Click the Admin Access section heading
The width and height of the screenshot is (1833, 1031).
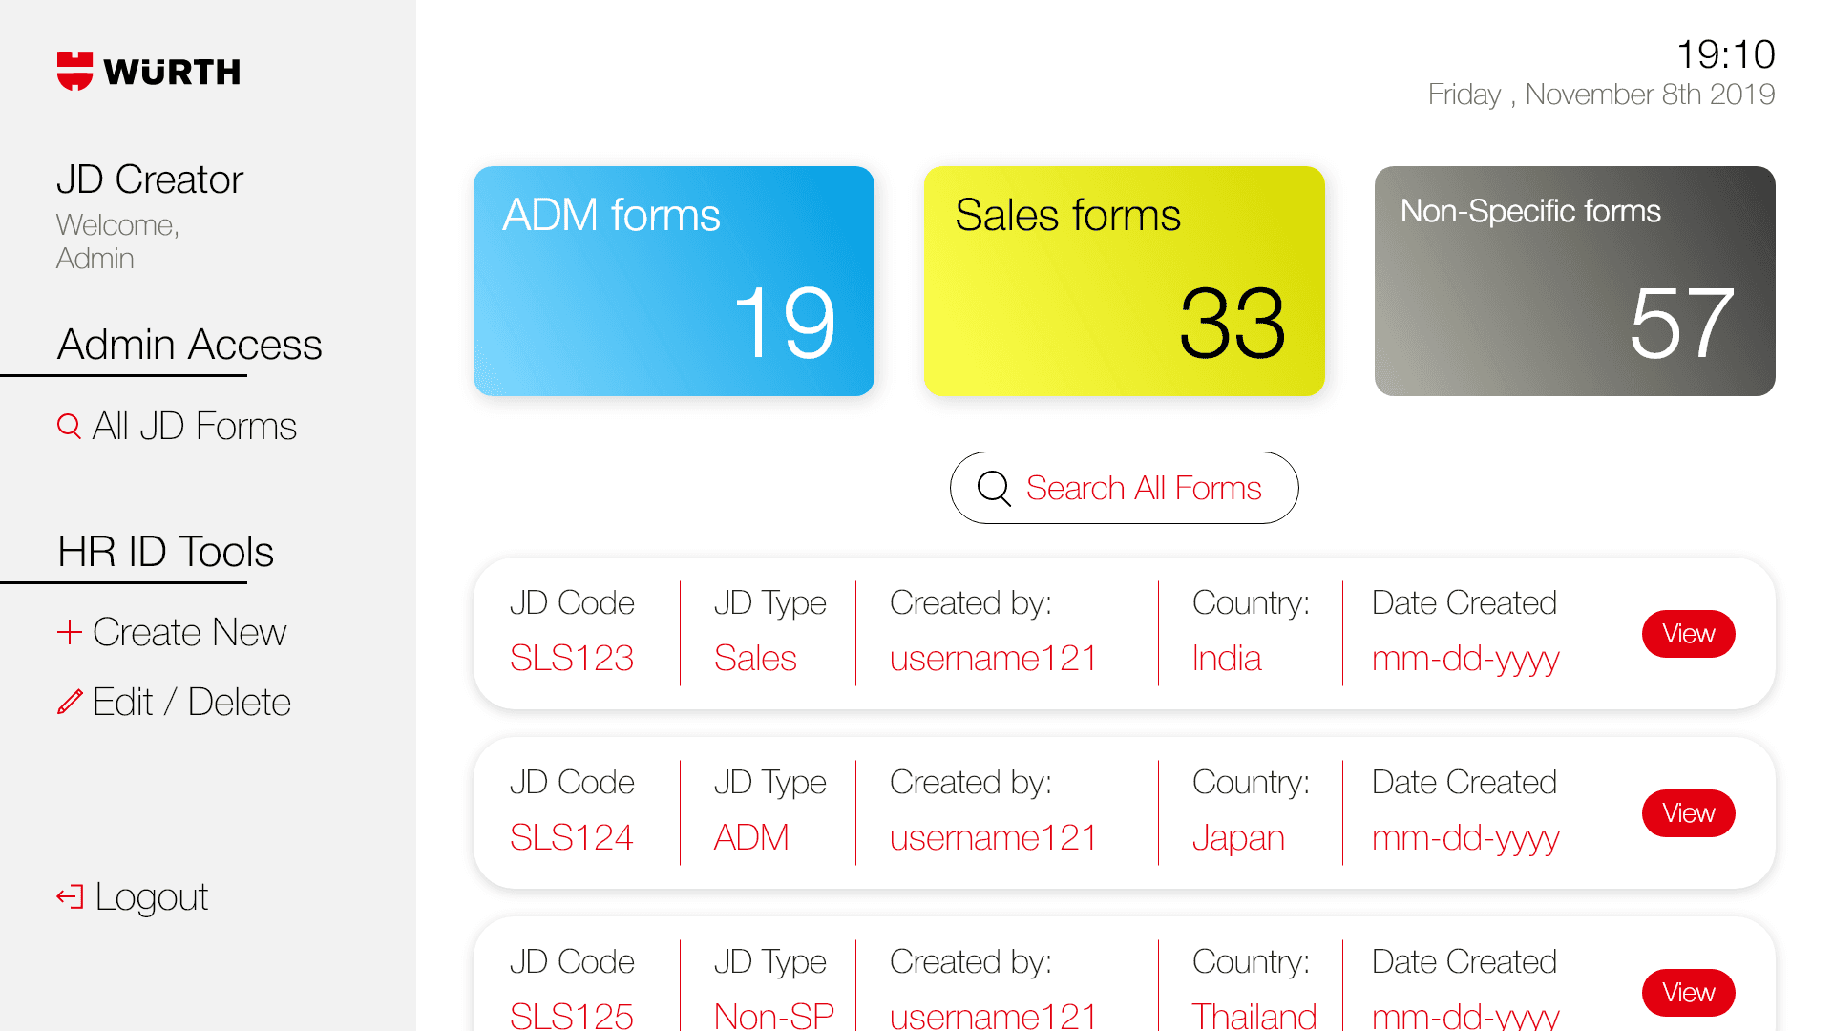pyautogui.click(x=189, y=345)
